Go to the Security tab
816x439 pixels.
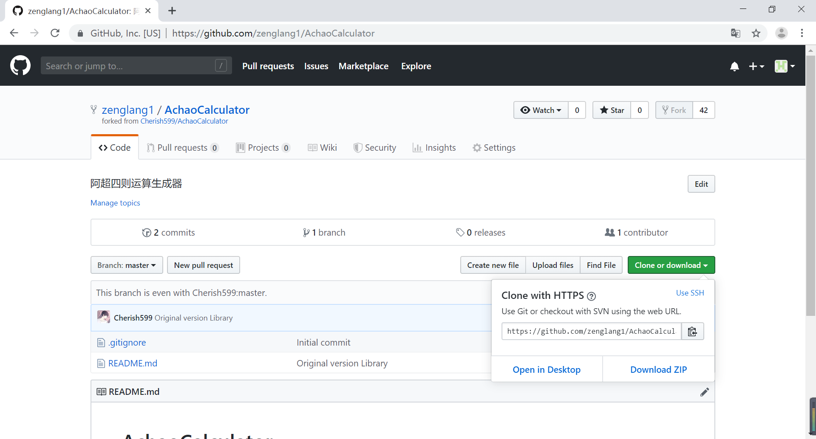375,147
